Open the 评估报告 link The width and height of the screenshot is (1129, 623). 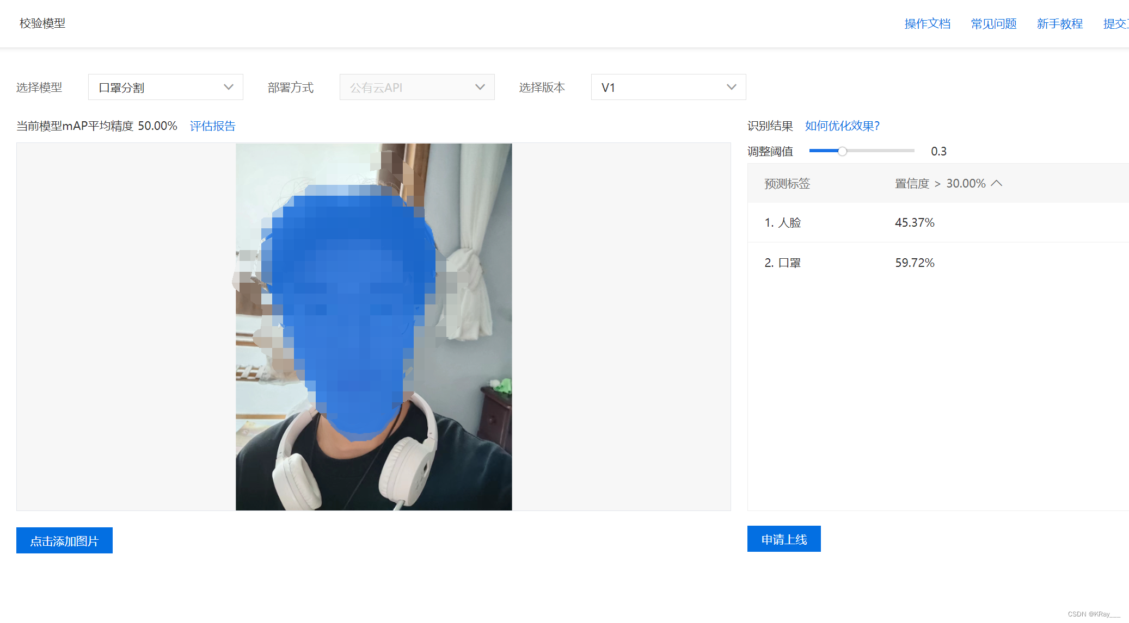(x=212, y=126)
